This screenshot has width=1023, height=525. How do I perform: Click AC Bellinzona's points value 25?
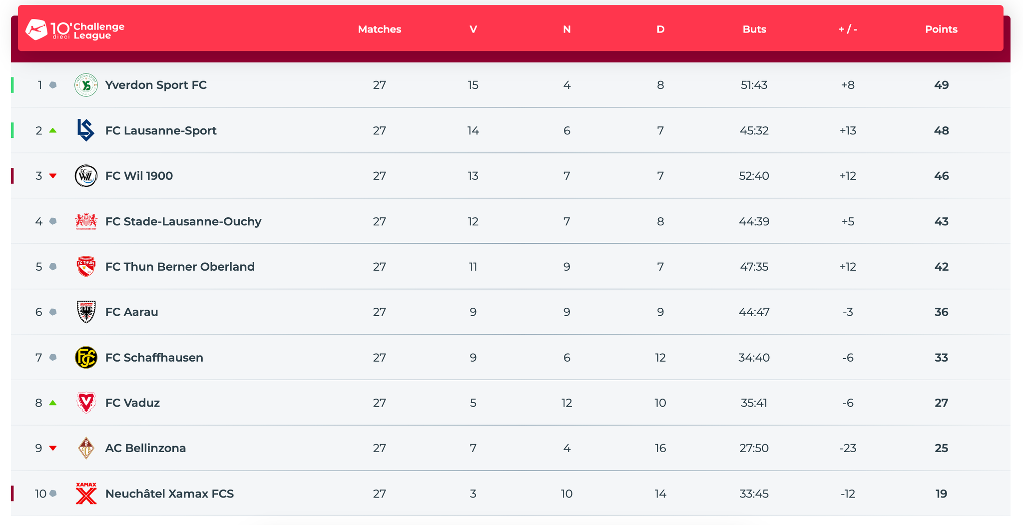pos(941,448)
